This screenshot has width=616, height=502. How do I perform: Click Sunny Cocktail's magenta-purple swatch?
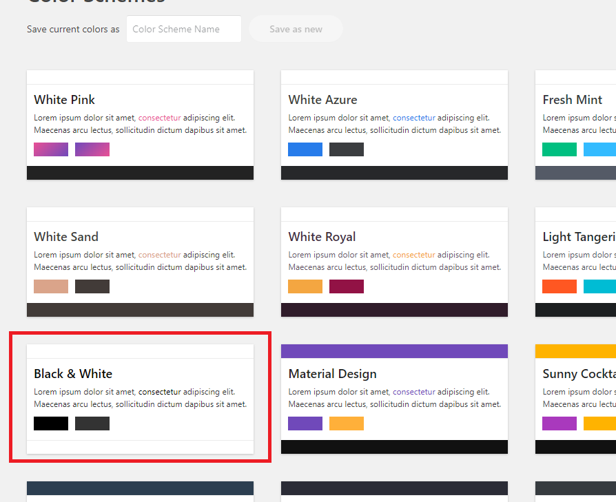click(559, 423)
